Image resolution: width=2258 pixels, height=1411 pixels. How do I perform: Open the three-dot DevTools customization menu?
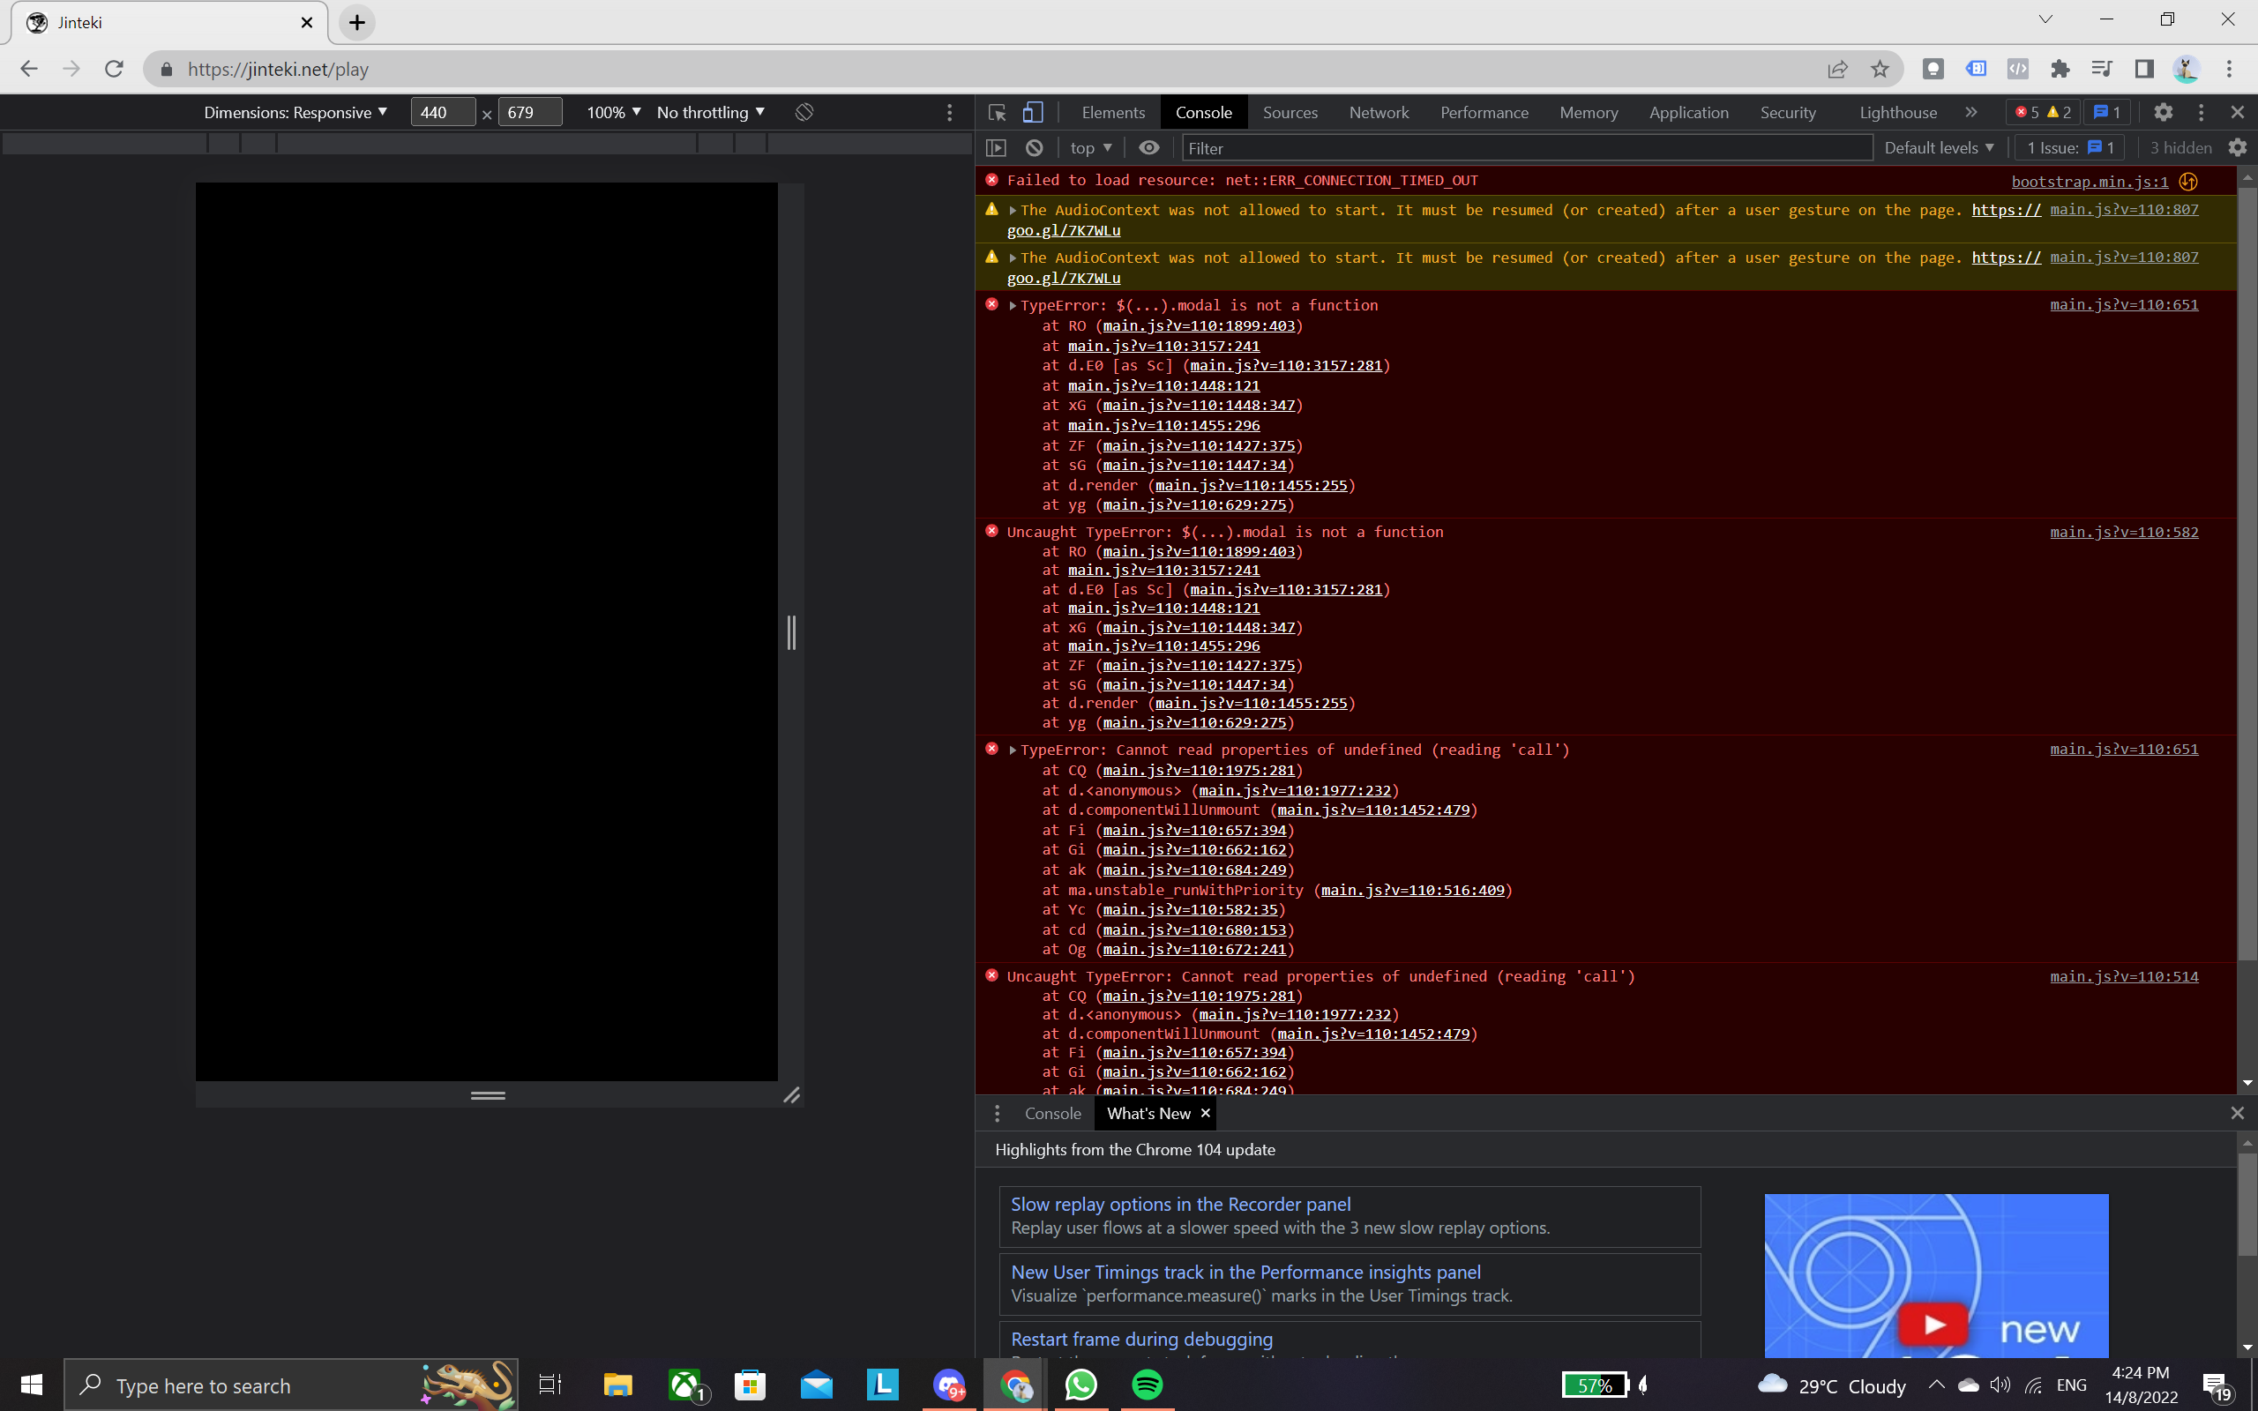pyautogui.click(x=2201, y=112)
